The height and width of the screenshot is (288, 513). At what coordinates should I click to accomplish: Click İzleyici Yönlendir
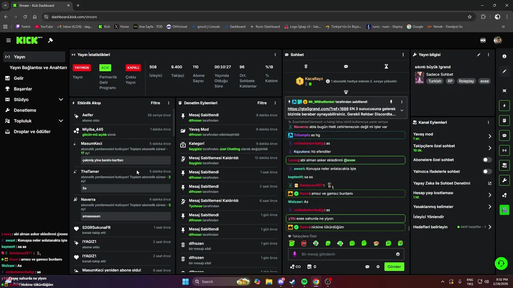[428, 217]
